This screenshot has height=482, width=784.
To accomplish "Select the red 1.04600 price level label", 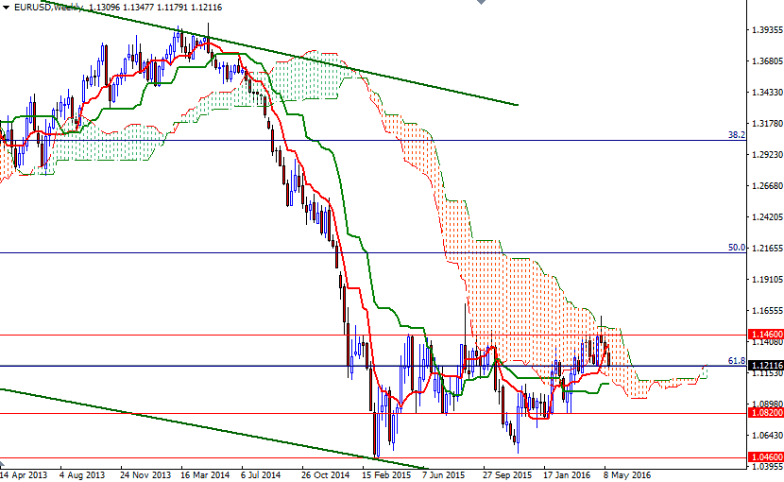I will [x=763, y=457].
